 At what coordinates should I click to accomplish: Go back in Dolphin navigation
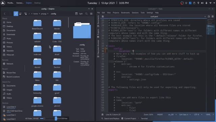coord(4,14)
